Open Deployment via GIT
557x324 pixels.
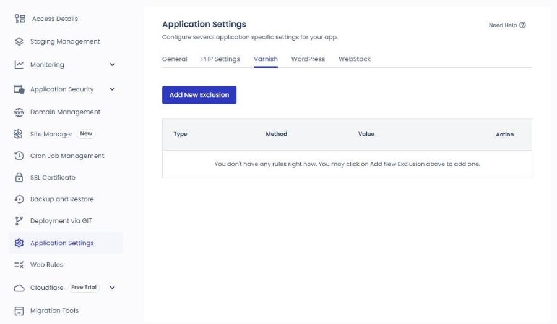coord(61,220)
